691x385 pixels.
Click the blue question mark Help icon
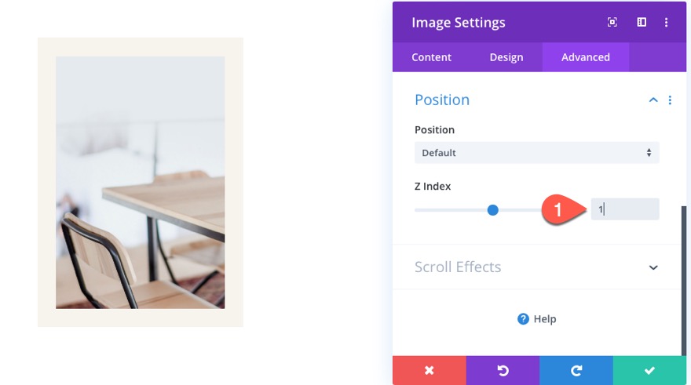pos(523,319)
